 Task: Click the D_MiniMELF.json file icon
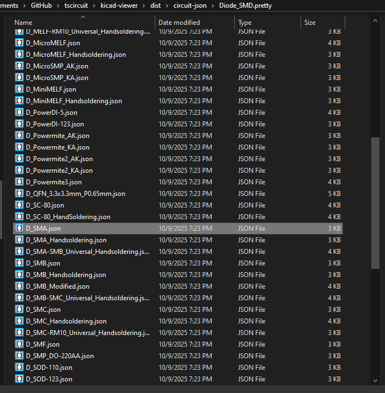click(x=19, y=89)
